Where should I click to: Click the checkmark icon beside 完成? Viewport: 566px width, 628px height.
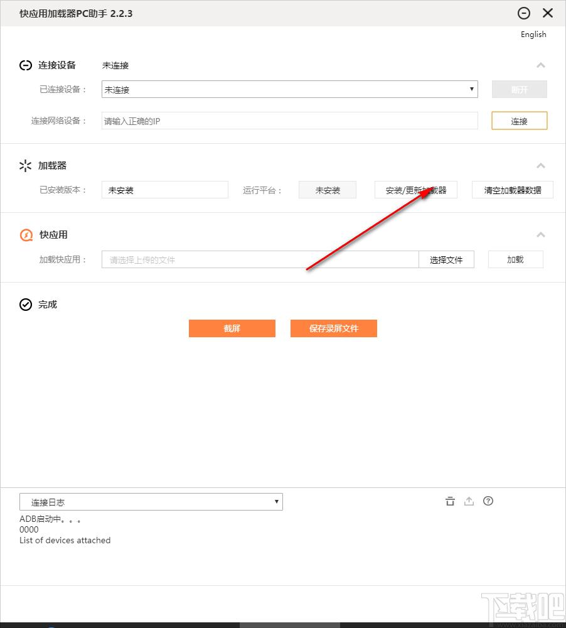point(26,305)
